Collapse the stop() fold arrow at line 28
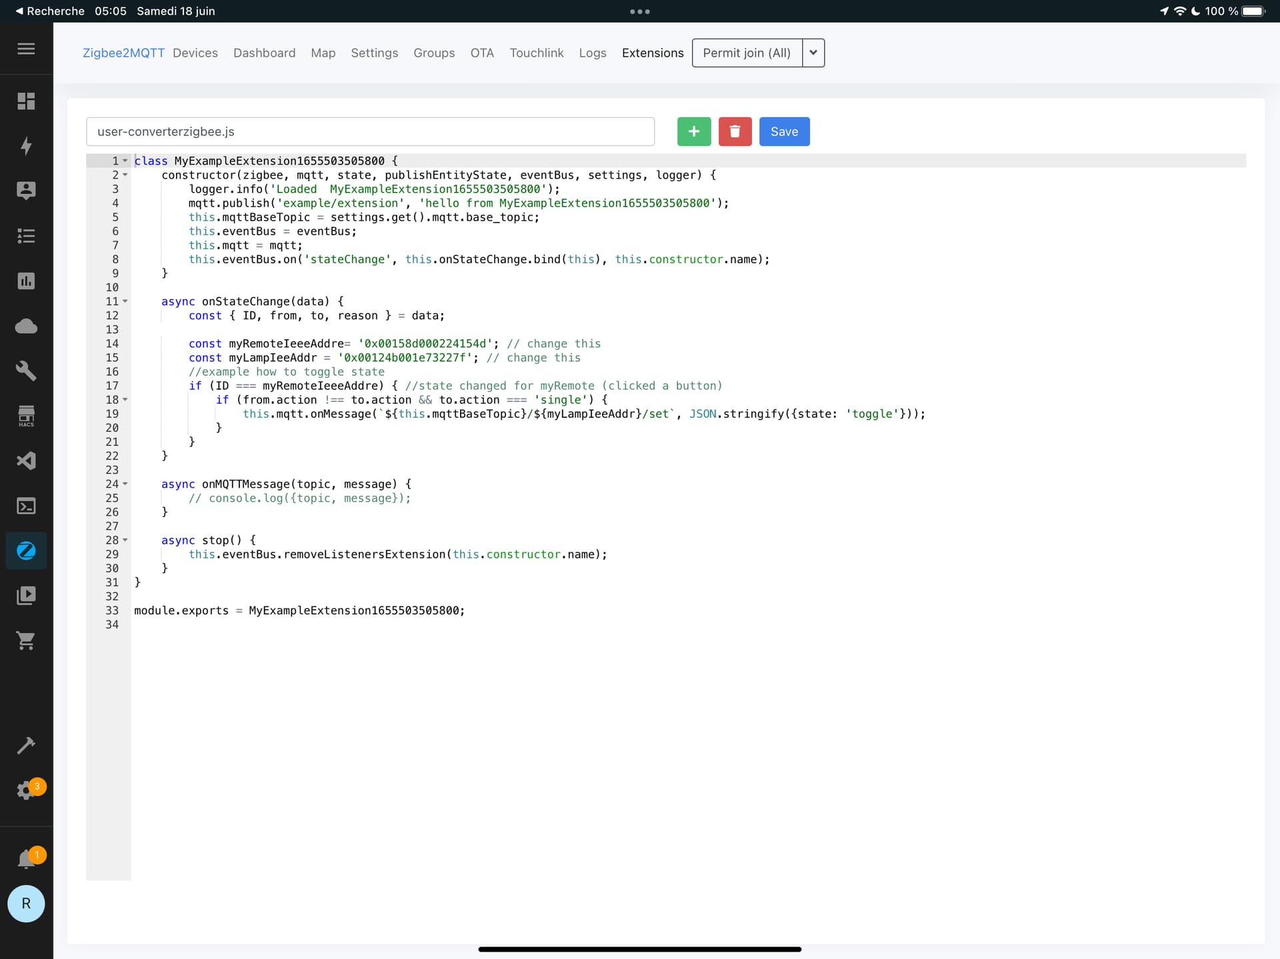This screenshot has width=1280, height=959. 125,540
